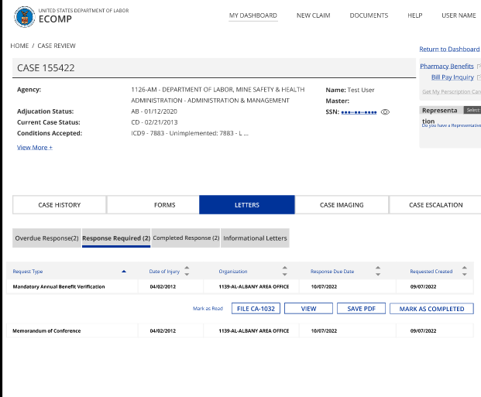The image size is (481, 397).
Task: Click the ECOMP Department of Labor logo
Action: [25, 15]
